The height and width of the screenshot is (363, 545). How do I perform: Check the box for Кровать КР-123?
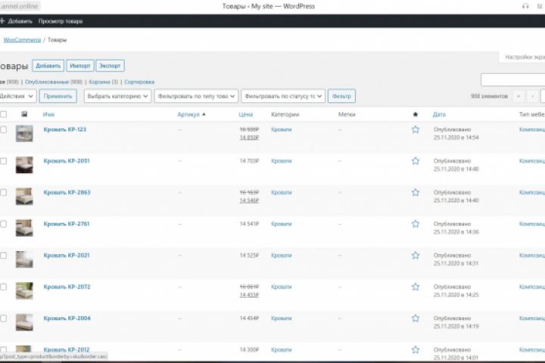pos(4,129)
